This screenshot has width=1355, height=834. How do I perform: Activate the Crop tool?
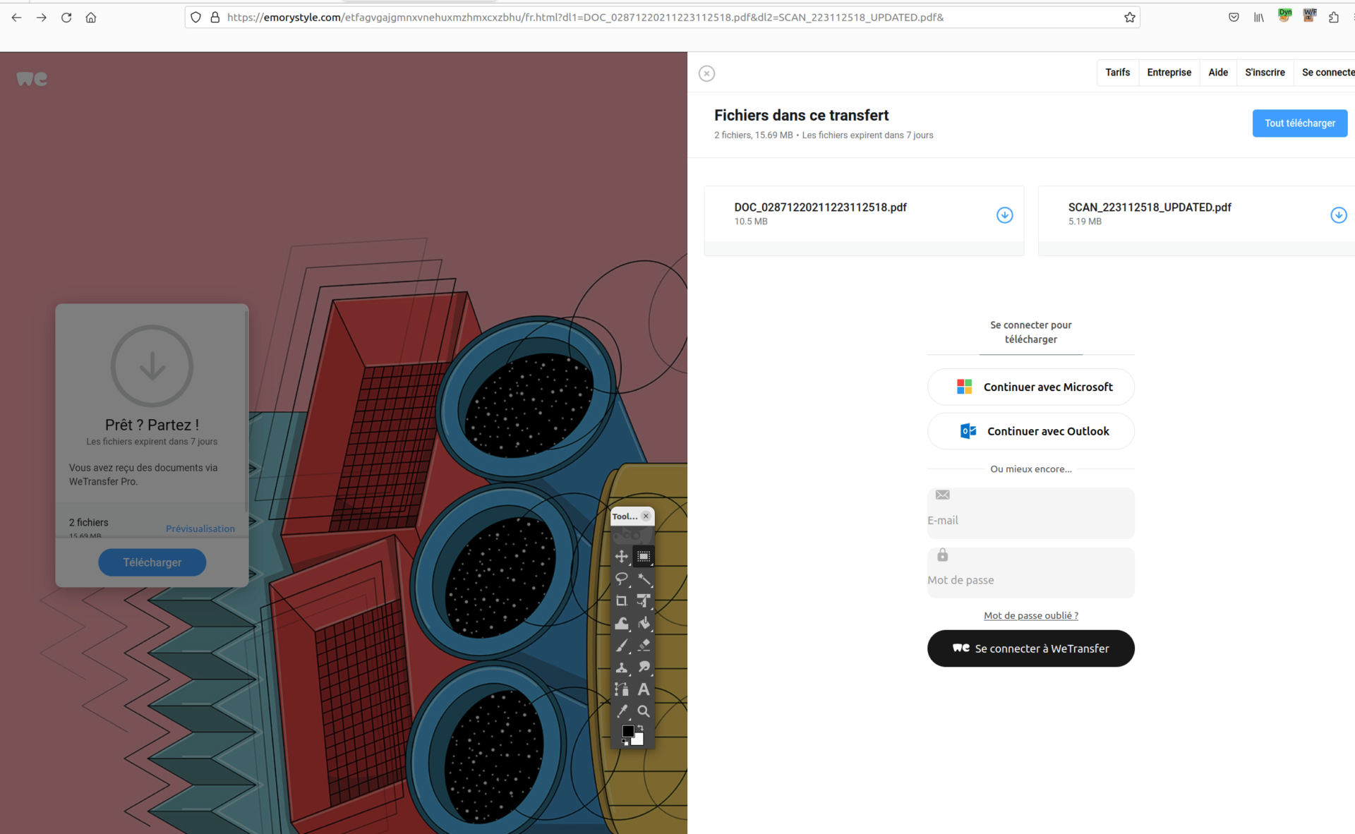(x=621, y=601)
